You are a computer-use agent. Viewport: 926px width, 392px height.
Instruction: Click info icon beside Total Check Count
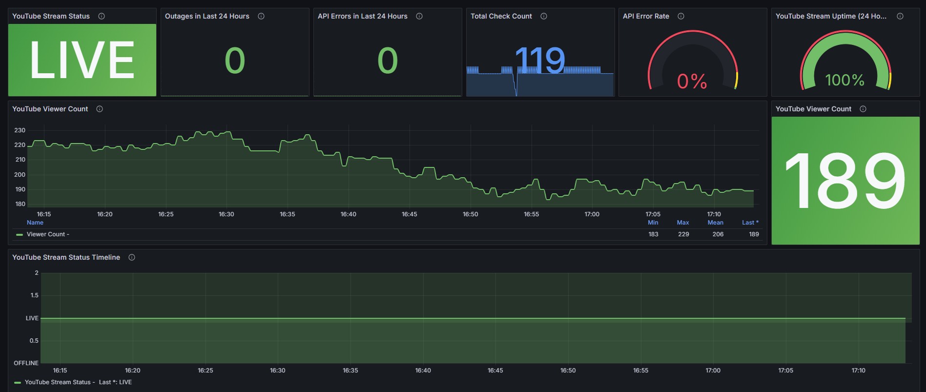coord(544,16)
